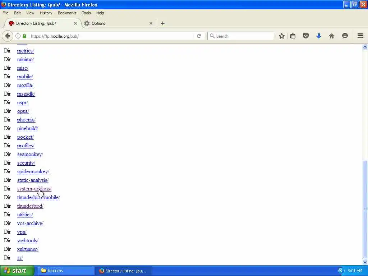Open the mobile/ directory link
The width and height of the screenshot is (368, 276).
click(x=25, y=77)
